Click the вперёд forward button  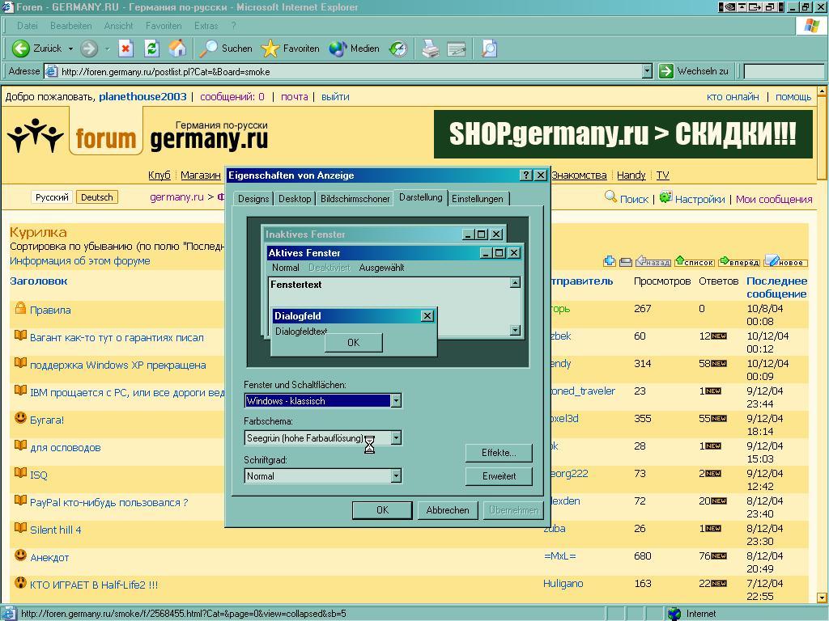click(740, 261)
